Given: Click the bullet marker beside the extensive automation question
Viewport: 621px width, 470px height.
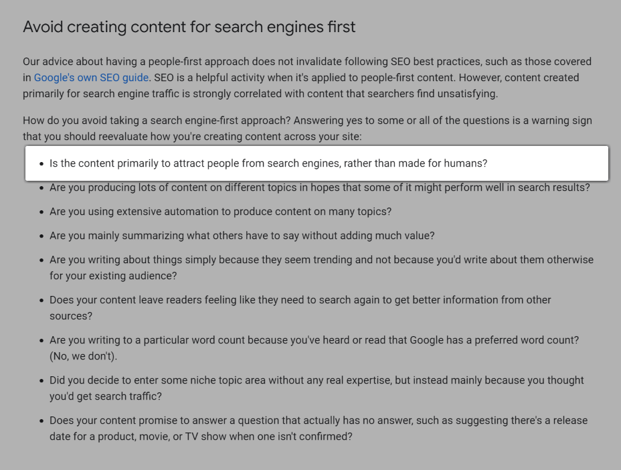Looking at the screenshot, I should point(41,212).
